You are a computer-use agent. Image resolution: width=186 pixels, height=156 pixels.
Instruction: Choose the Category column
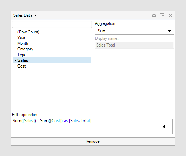pyautogui.click(x=25, y=49)
